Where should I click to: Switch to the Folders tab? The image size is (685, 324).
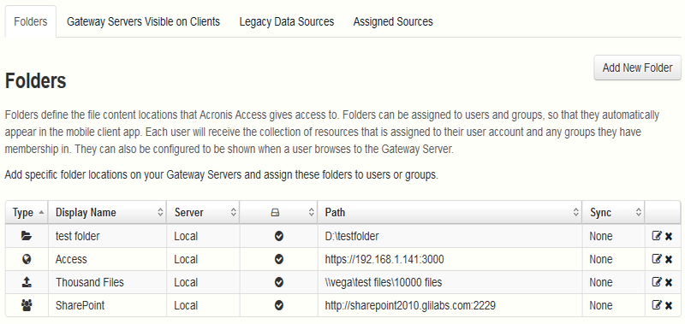pyautogui.click(x=31, y=21)
